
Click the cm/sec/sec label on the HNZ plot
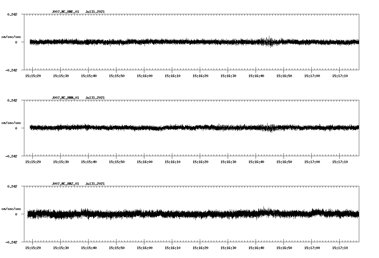pos(12,208)
